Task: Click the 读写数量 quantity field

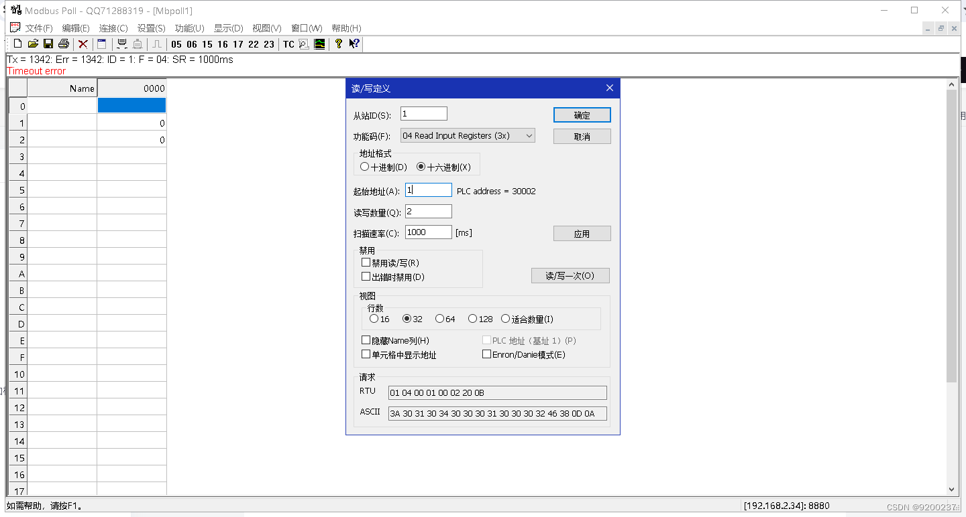Action: (429, 212)
